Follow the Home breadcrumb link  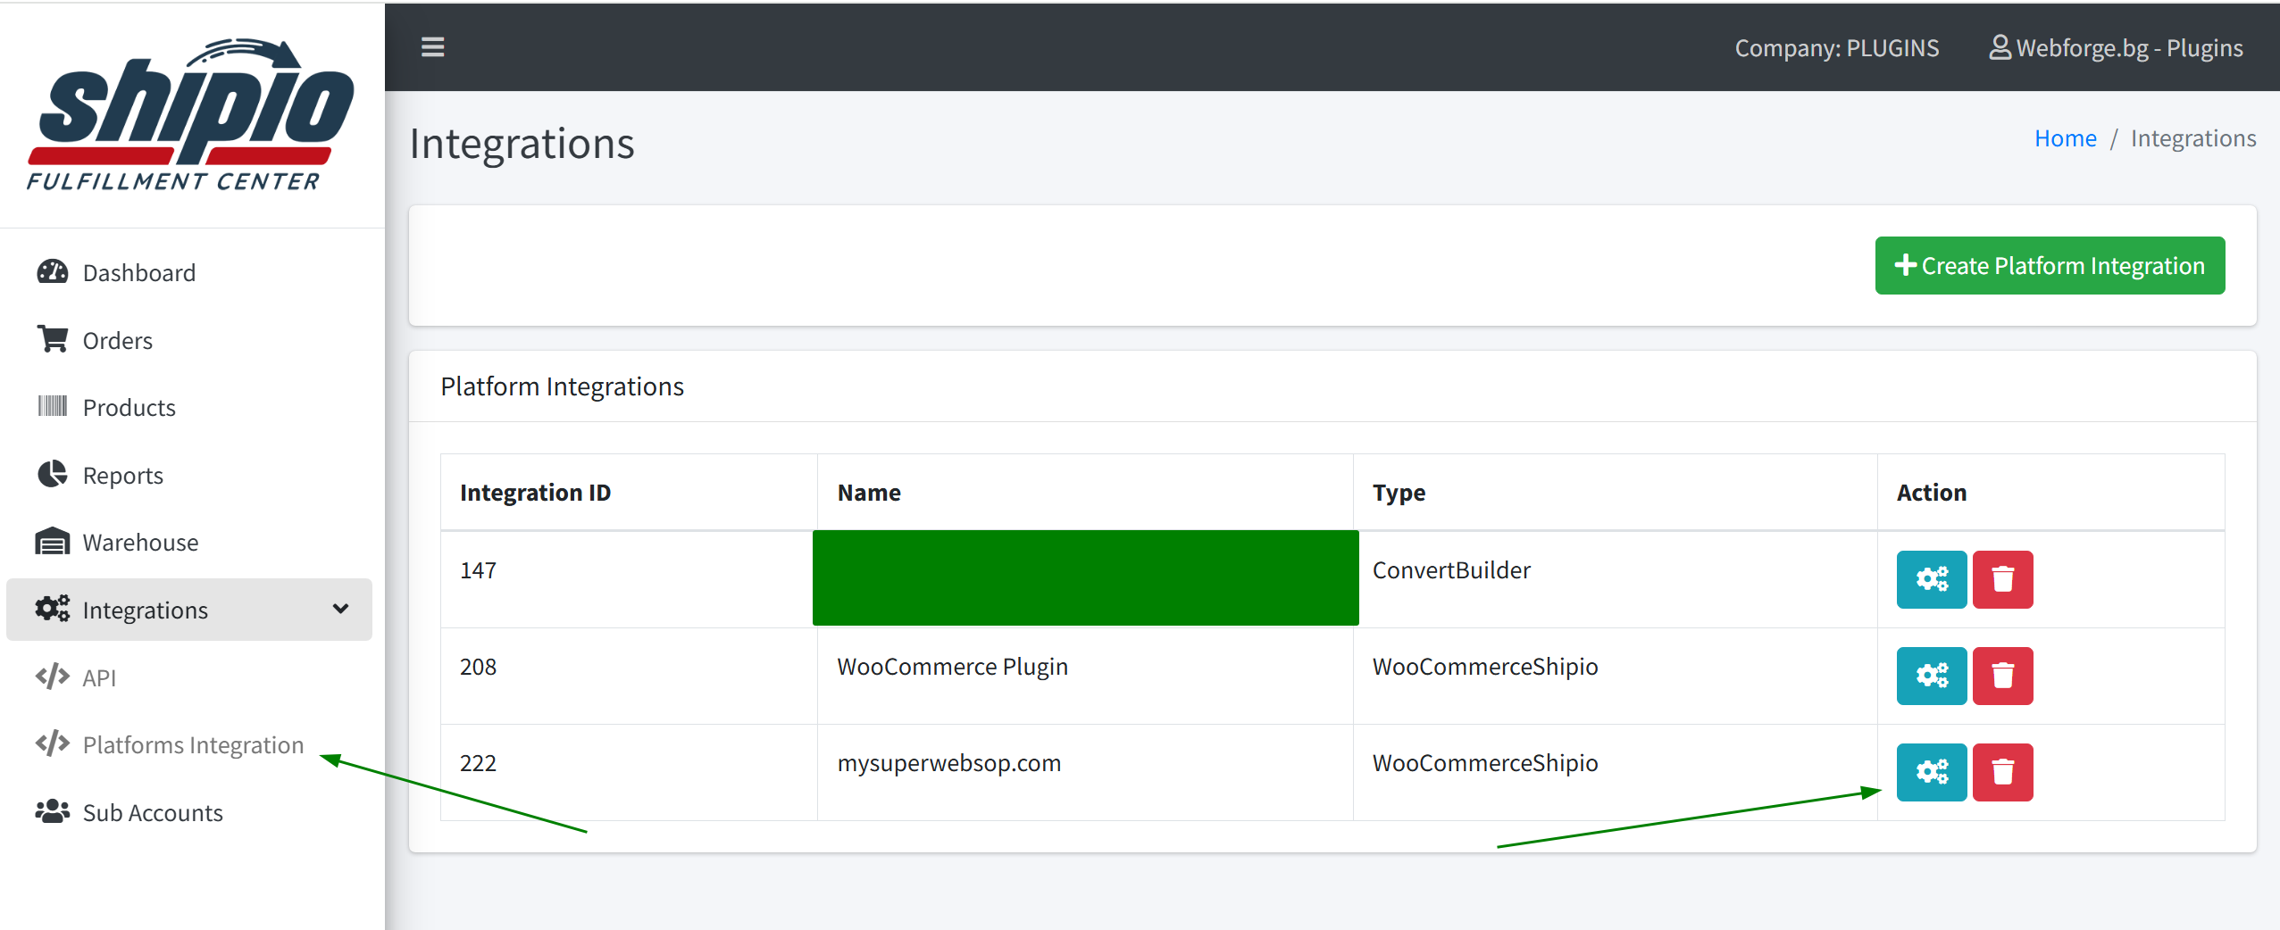pos(2065,138)
